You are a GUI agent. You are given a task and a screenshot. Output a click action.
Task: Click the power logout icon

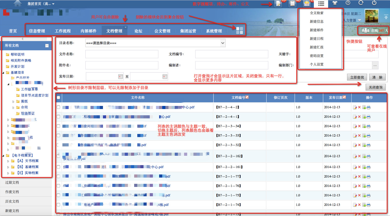(374, 3)
